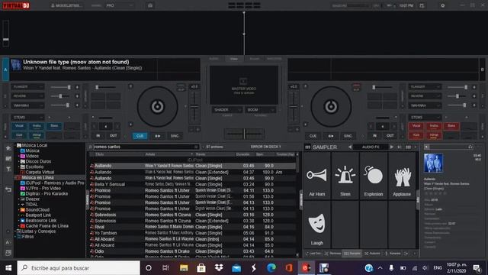488x275 pixels.
Task: Trigger the Air Horn sample
Action: pyautogui.click(x=317, y=176)
